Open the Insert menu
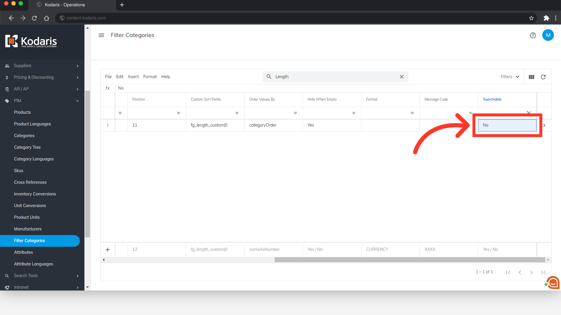Screen dimensions: 561x315 [133, 77]
